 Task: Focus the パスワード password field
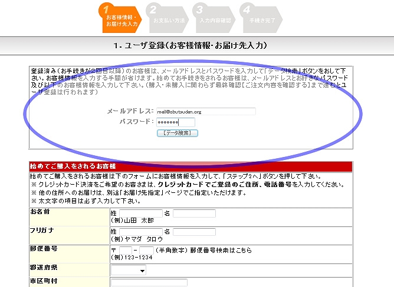coord(175,122)
